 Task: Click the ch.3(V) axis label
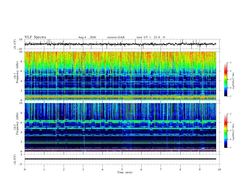coord(15,159)
